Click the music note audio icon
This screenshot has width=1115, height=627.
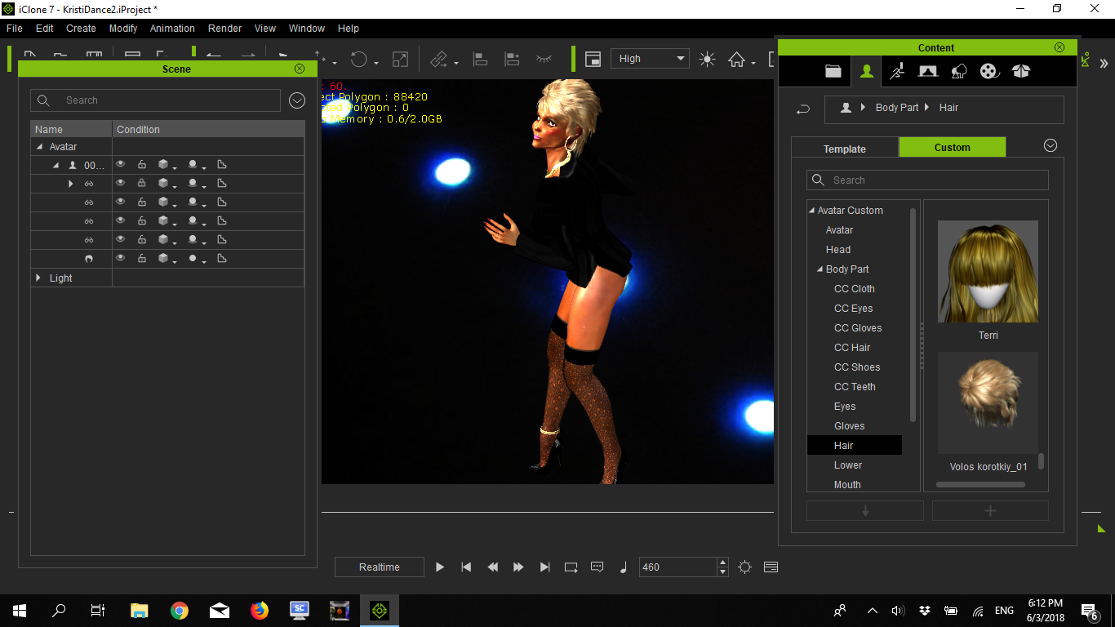click(624, 567)
